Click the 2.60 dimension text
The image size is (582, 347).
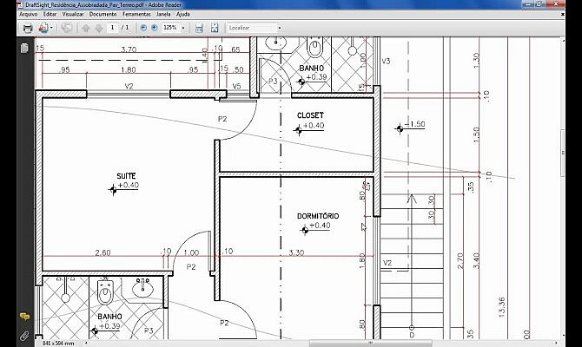[x=103, y=252]
